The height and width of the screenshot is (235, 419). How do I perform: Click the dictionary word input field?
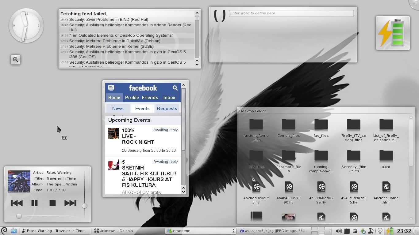(291, 13)
